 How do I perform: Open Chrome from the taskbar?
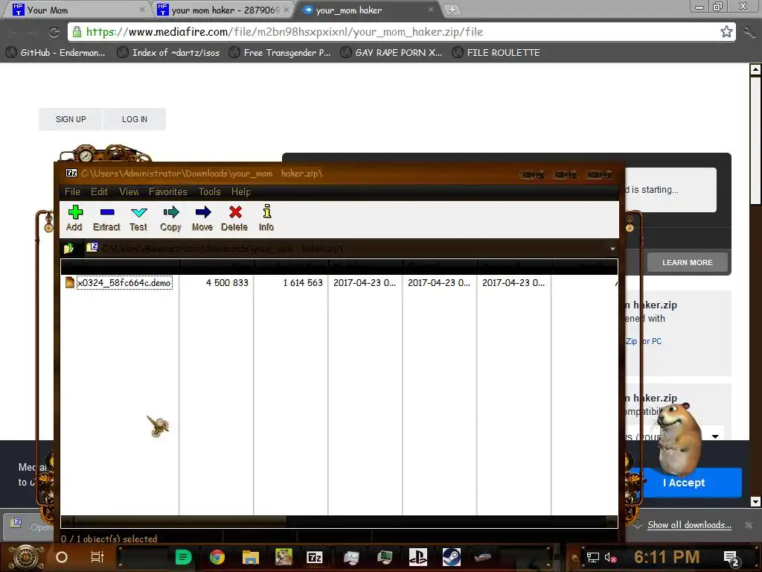click(217, 557)
